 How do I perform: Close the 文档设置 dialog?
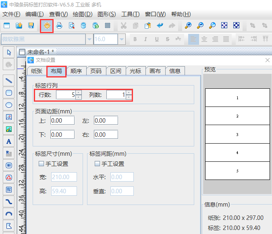pos(267,60)
